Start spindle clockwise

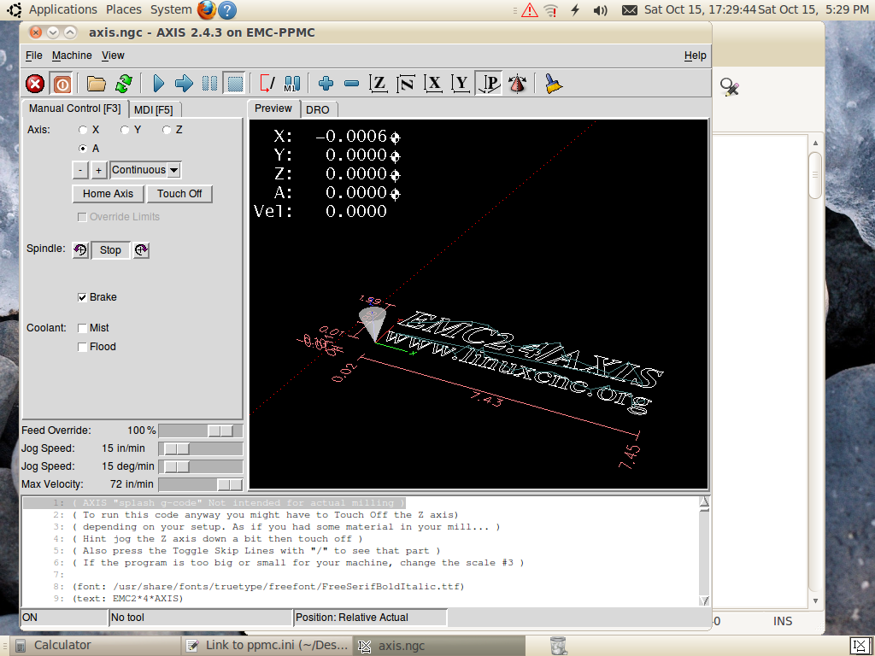pos(141,250)
